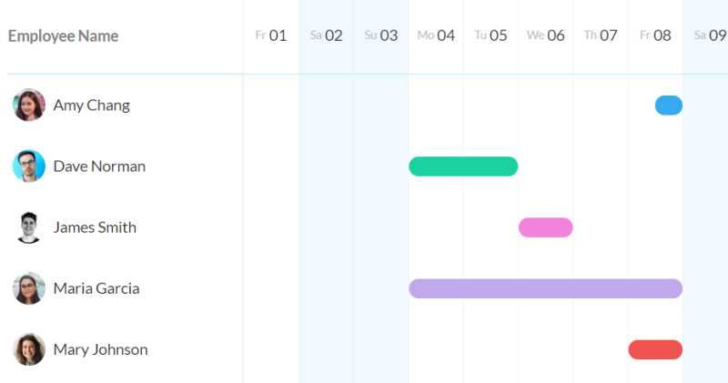Click Mary Johnson's red schedule bar
Image resolution: width=728 pixels, height=383 pixels.
655,349
